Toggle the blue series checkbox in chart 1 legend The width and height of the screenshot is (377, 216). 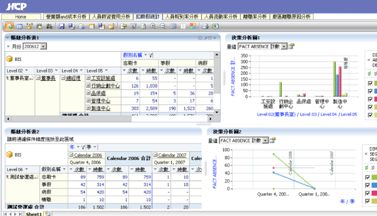pyautogui.click(x=370, y=91)
